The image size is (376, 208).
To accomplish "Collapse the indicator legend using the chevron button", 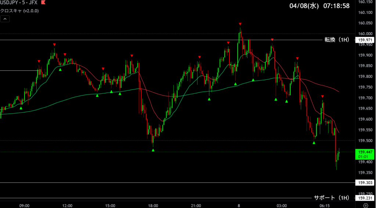I will [x=5, y=19].
